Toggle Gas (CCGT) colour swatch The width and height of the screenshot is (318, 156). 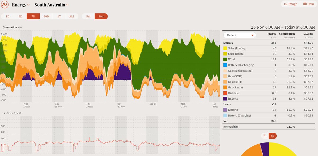(225, 82)
